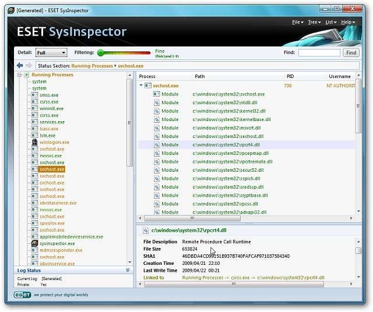Click the Filtering risk level slider handle
The width and height of the screenshot is (373, 312).
[101, 52]
